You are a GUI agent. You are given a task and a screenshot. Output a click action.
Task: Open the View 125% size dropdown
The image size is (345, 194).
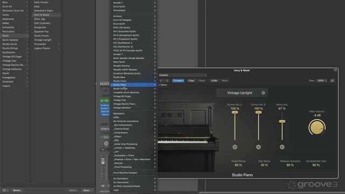point(322,80)
